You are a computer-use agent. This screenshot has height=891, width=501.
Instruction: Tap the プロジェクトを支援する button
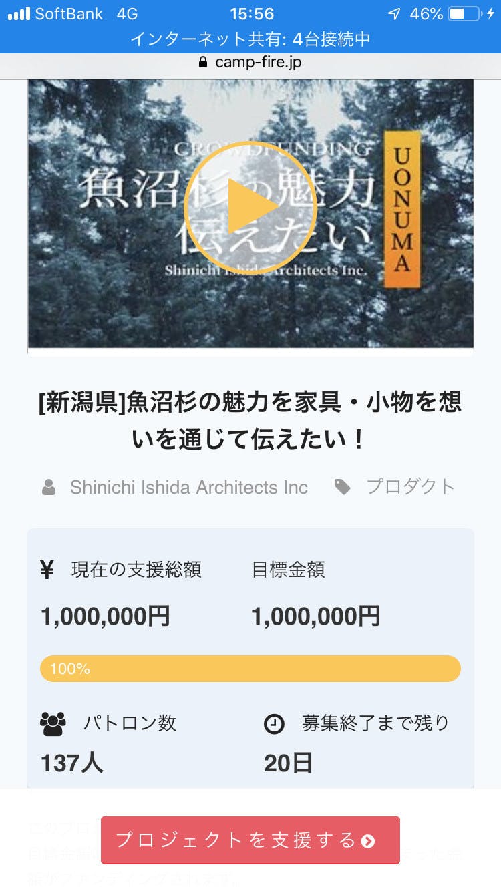[x=250, y=840]
